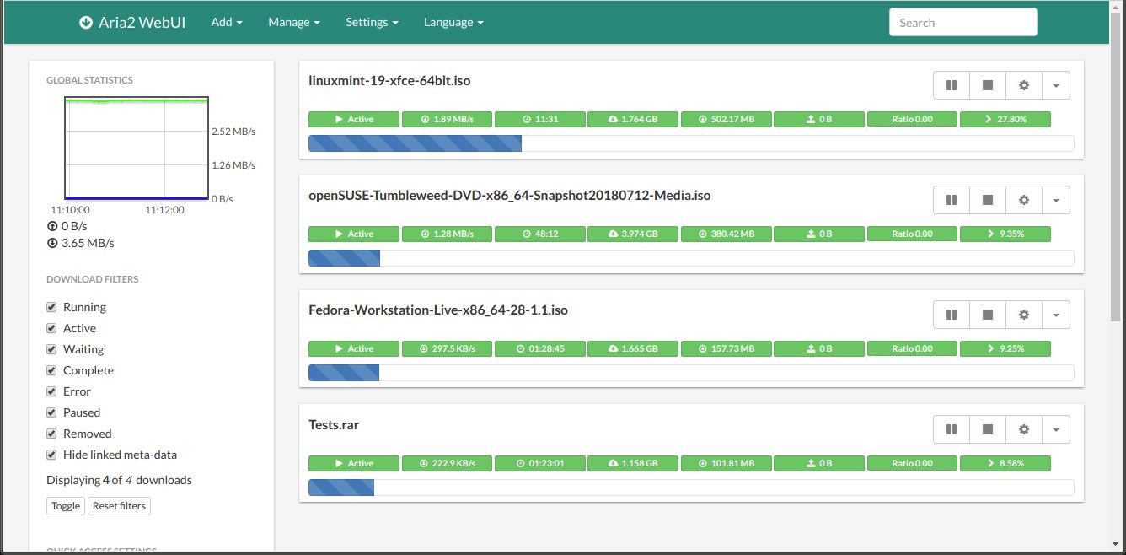Click the 01:28:45 remaining time badge
This screenshot has width=1126, height=555.
[539, 348]
